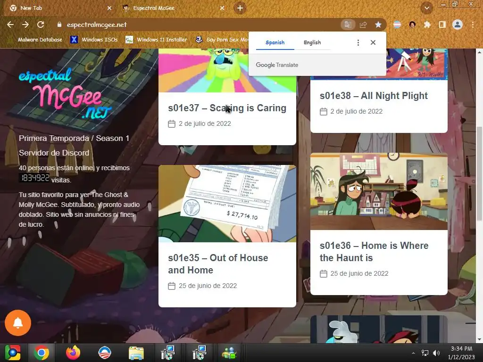Viewport: 483px width, 362px height.
Task: Close the Google Translate popup
Action: [373, 42]
